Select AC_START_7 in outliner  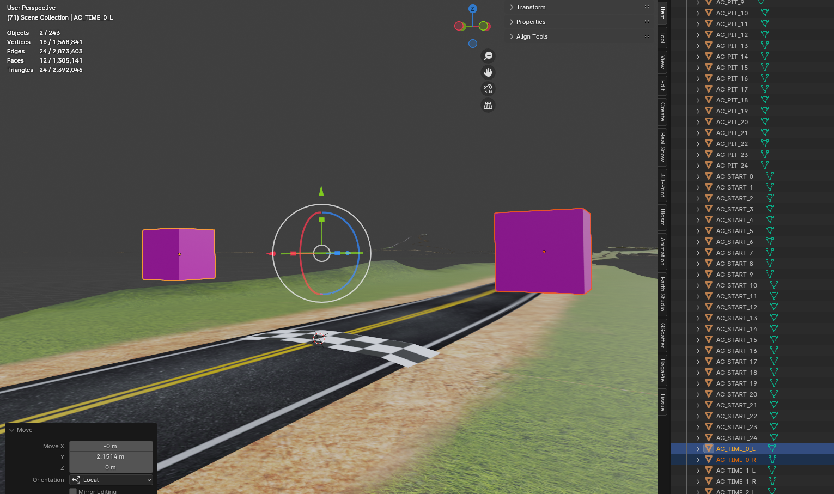[734, 253]
